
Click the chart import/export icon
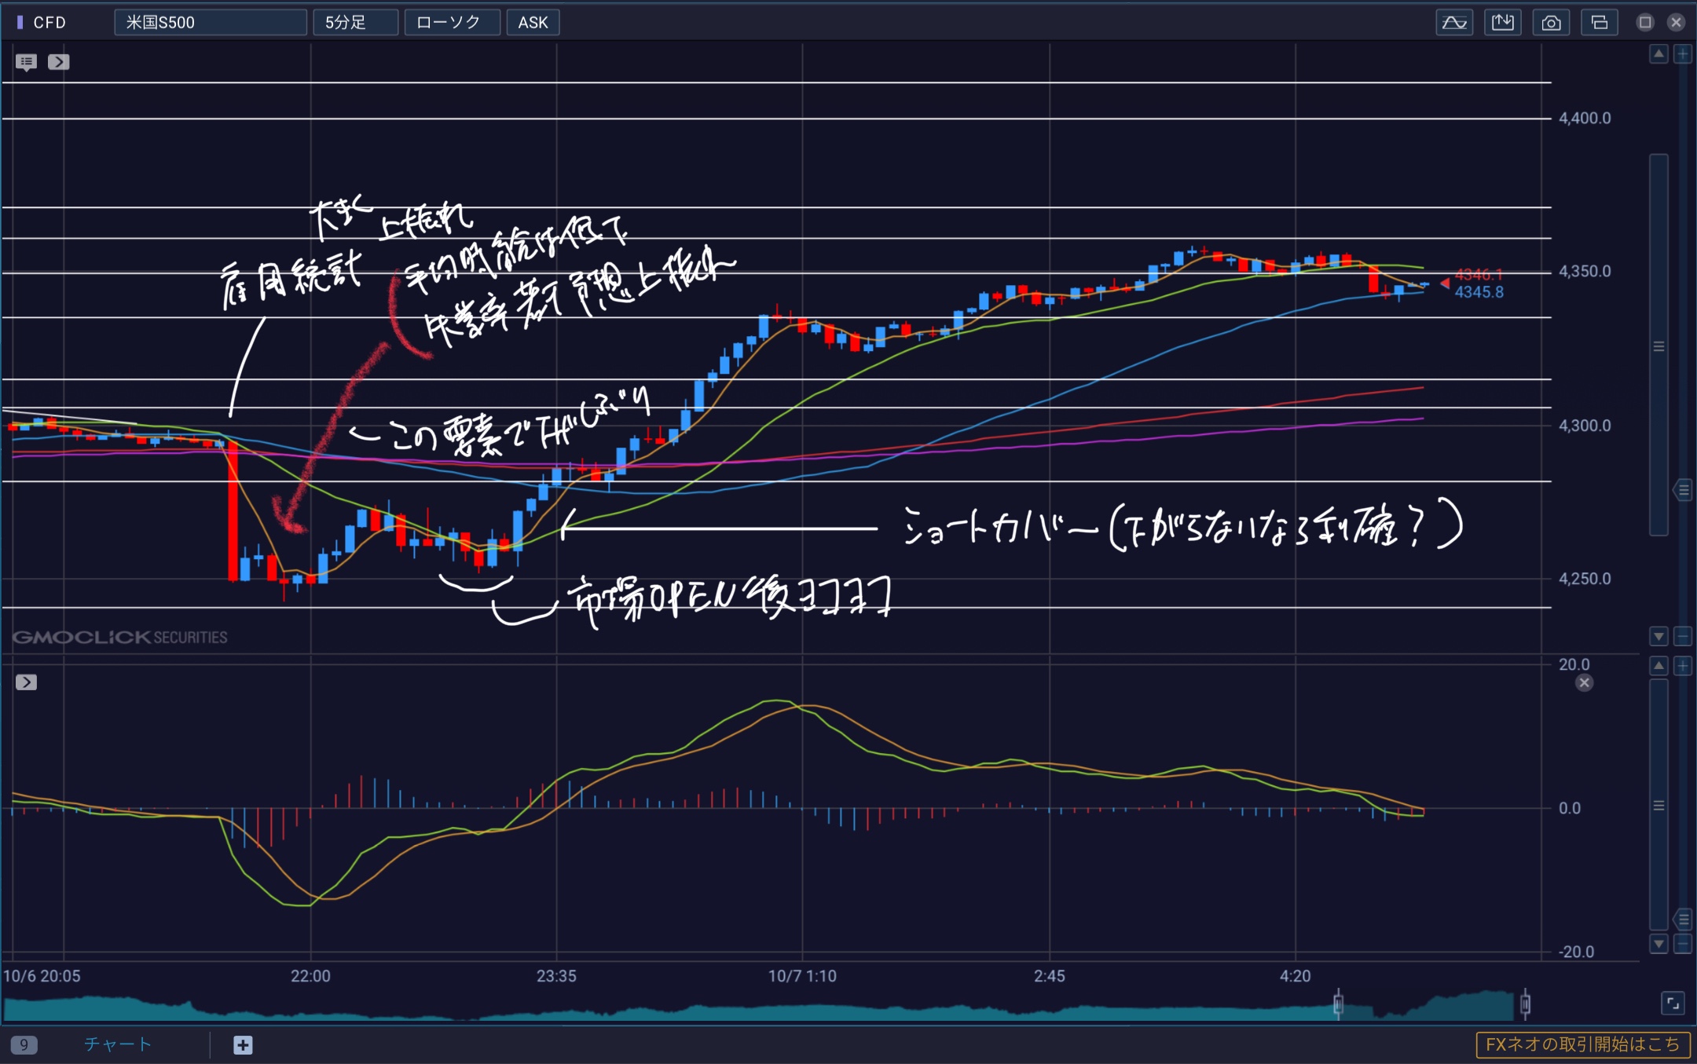click(x=1502, y=22)
